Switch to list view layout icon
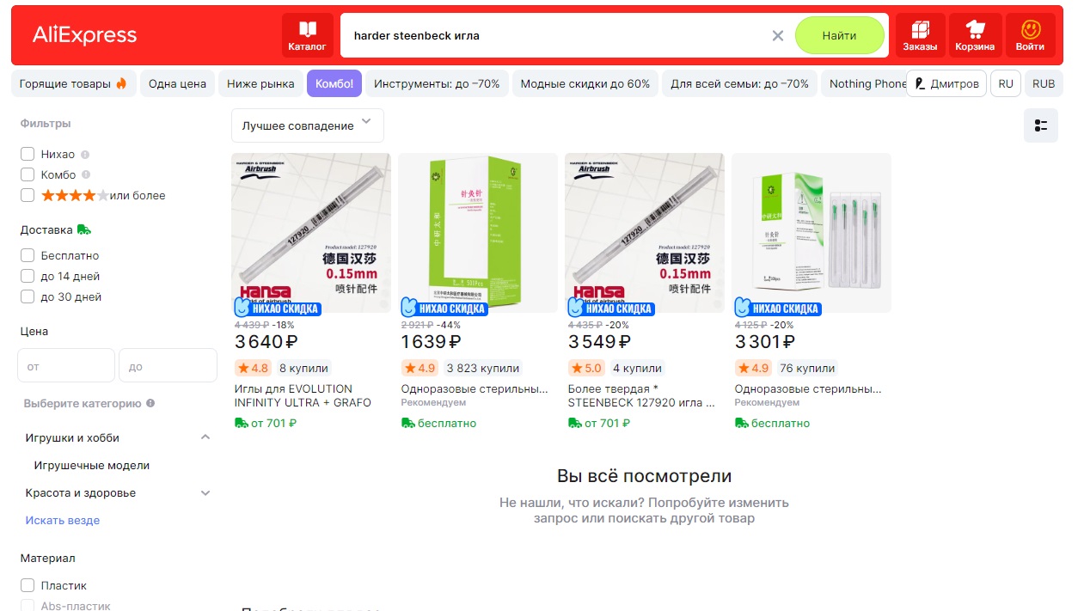This screenshot has height=611, width=1084. pos(1041,125)
